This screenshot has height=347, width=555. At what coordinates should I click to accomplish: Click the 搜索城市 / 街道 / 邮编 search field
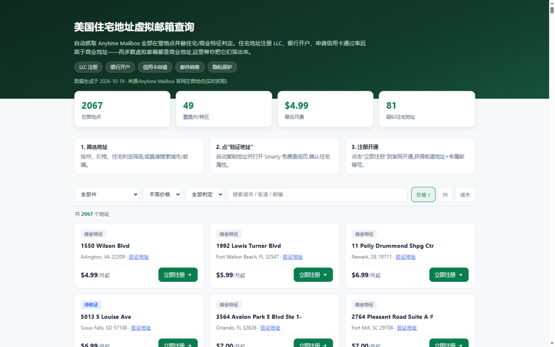318,195
